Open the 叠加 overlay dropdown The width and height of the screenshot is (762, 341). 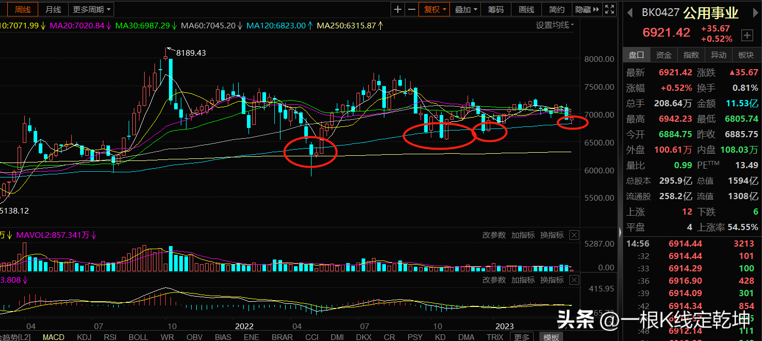coord(465,9)
